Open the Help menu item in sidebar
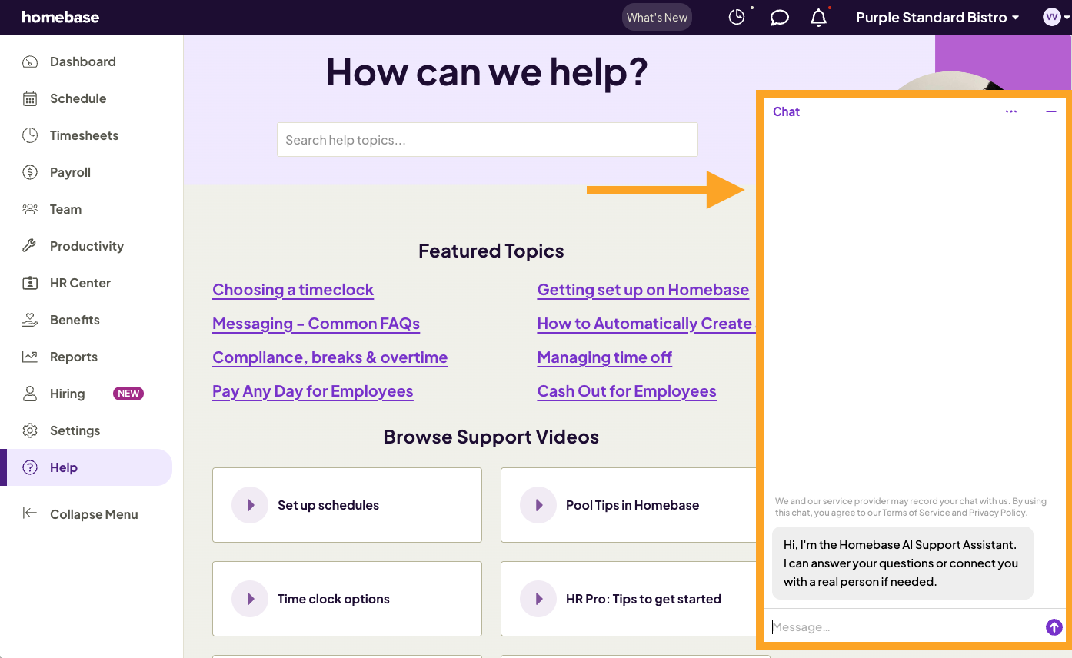Image resolution: width=1072 pixels, height=658 pixels. coord(63,467)
